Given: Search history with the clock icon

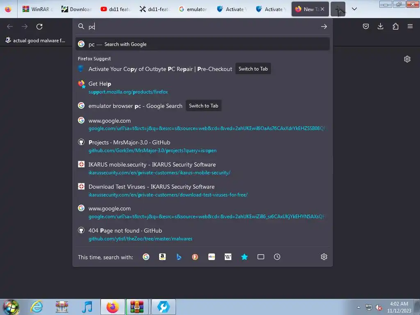Looking at the screenshot, I should click(277, 257).
